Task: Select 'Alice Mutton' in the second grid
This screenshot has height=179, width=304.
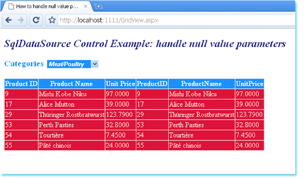Action: (x=187, y=104)
